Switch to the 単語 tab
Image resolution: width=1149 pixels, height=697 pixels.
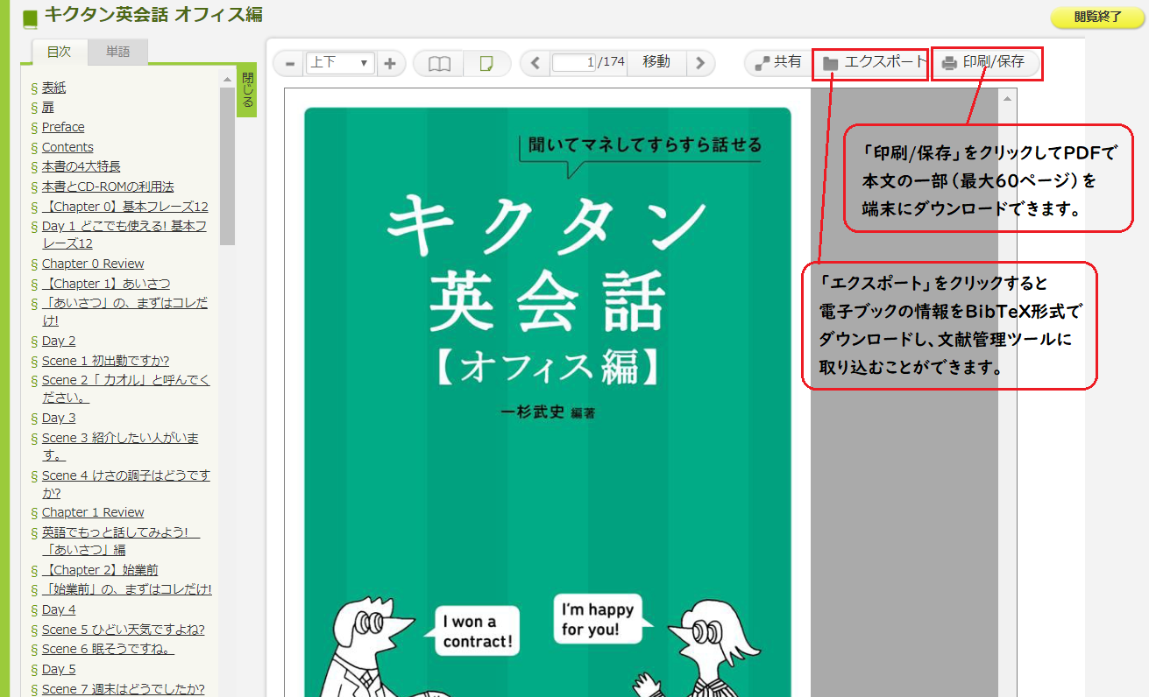click(x=118, y=52)
